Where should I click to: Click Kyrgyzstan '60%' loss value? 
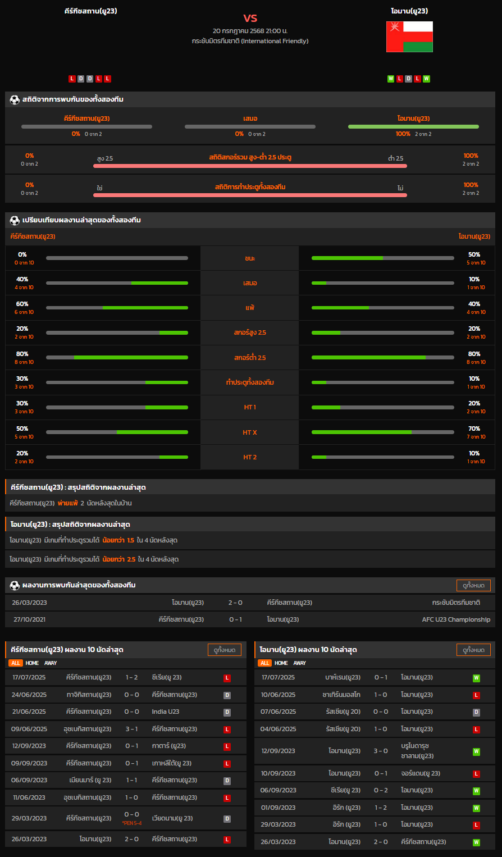tap(22, 304)
